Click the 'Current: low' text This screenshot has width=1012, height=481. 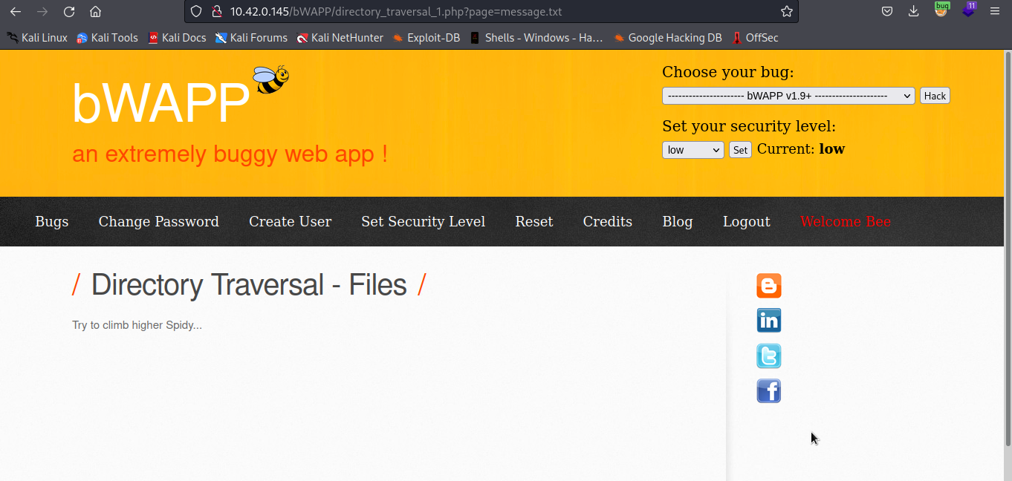pyautogui.click(x=801, y=149)
